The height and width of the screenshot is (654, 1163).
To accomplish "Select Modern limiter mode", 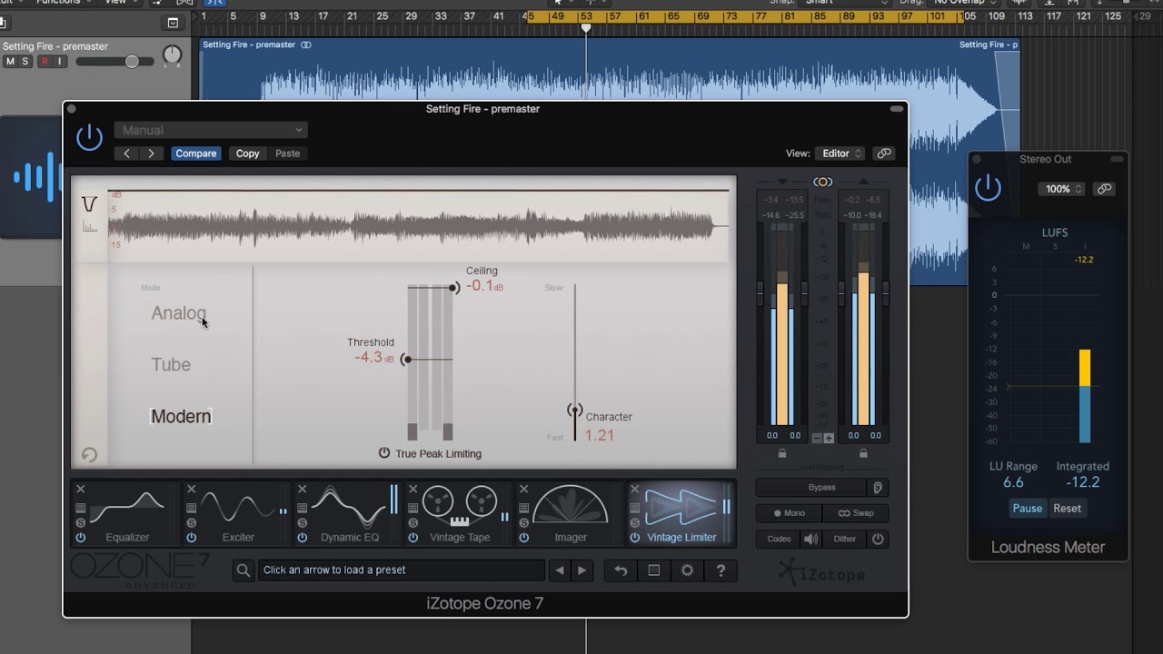I will point(181,416).
